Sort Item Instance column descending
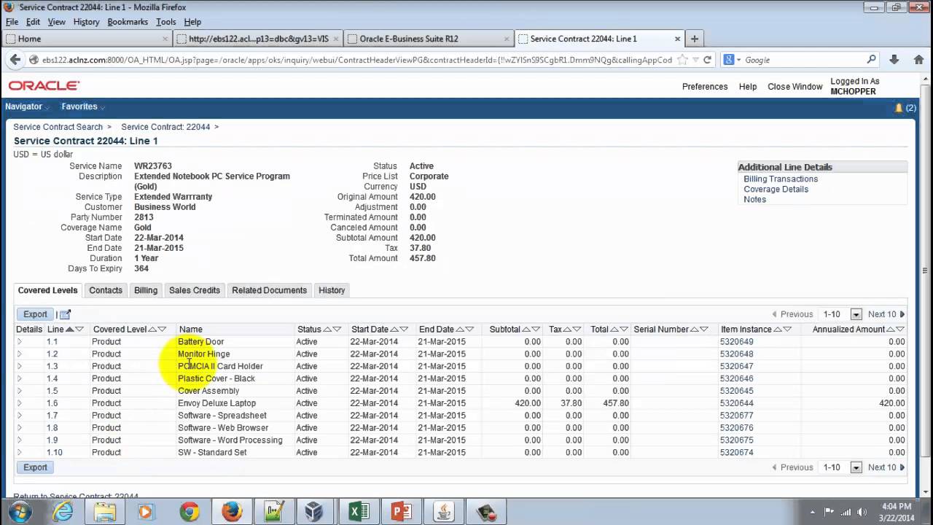Viewport: 933px width, 525px height. tap(787, 330)
